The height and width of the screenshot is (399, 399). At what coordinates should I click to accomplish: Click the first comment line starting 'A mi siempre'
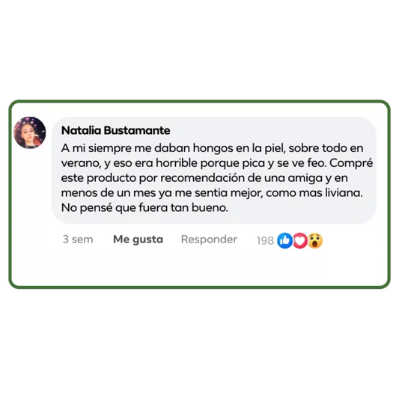(212, 148)
